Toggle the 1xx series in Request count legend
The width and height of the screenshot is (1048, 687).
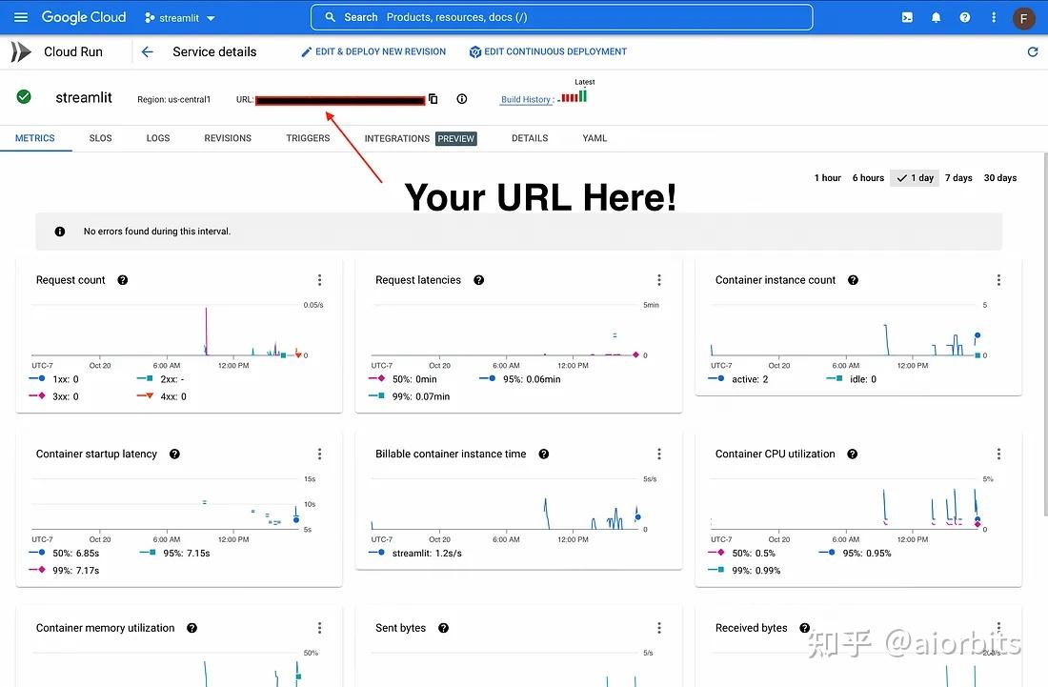tap(54, 379)
